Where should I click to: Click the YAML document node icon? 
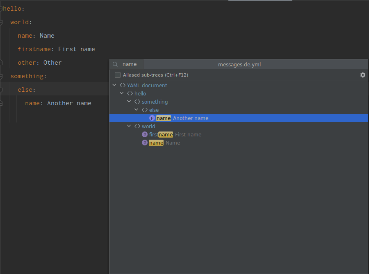(123, 85)
